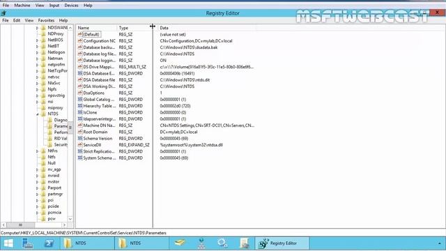This screenshot has width=446, height=251.
Task: Select the RID Values subkey folder icon
Action: (x=49, y=139)
